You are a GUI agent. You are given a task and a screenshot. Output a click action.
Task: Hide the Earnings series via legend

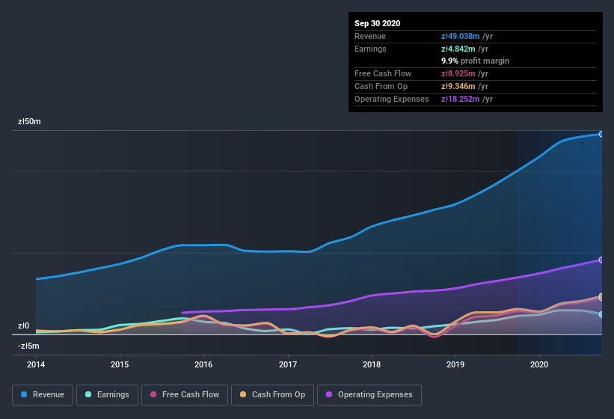(107, 394)
